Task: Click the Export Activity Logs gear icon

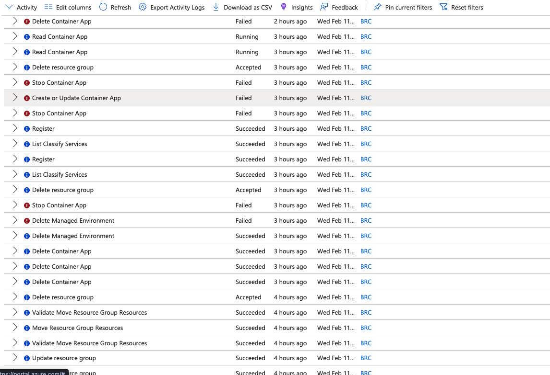Action: [x=143, y=7]
